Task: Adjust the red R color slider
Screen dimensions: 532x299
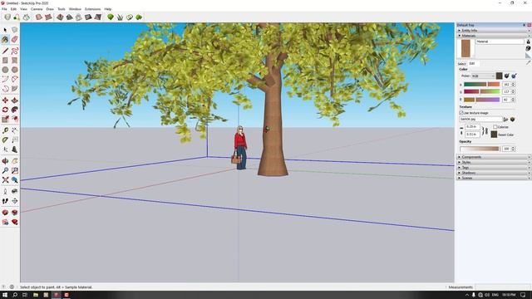Action: pos(482,85)
